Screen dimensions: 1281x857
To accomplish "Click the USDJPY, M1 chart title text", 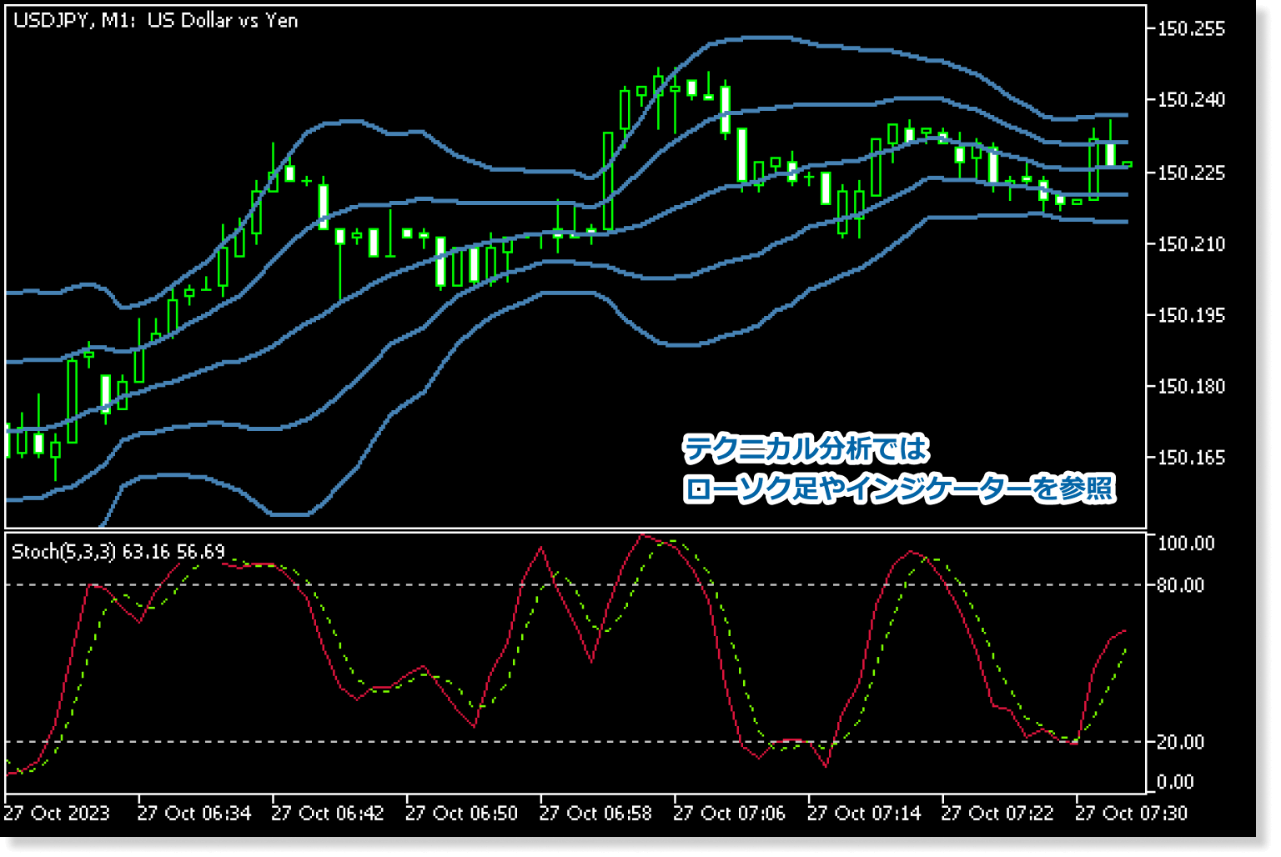I will [155, 21].
